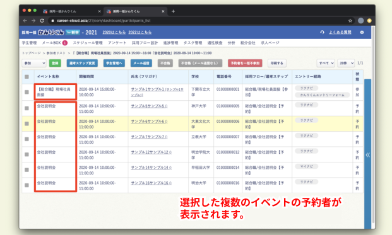Open the 分析 menu
392x235 pixels.
click(x=231, y=43)
